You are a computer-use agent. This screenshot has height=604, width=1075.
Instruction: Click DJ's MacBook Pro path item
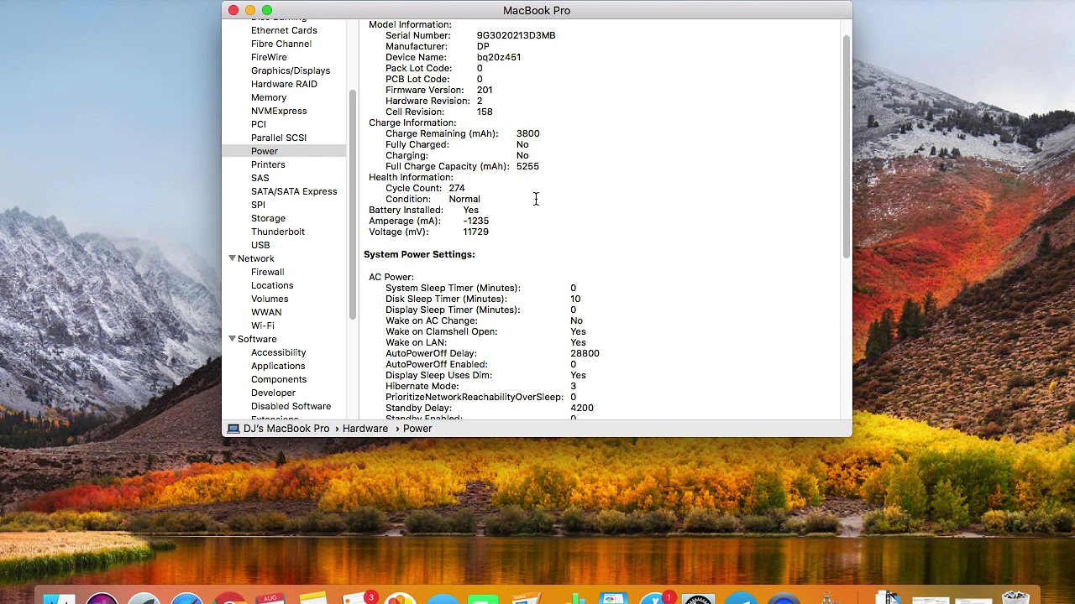[x=286, y=429]
